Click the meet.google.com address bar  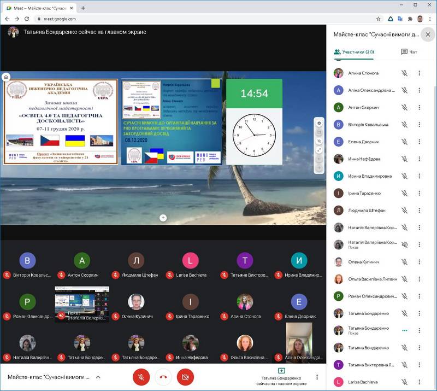pos(206,19)
